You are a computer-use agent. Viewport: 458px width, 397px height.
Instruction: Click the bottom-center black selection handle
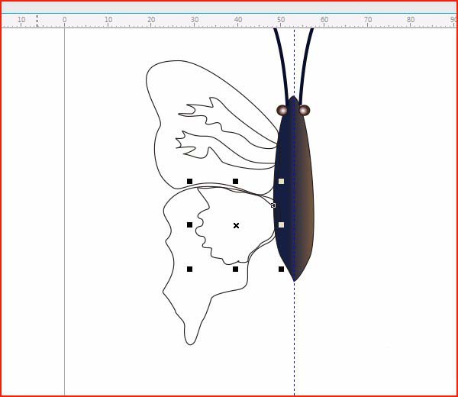[x=235, y=269]
